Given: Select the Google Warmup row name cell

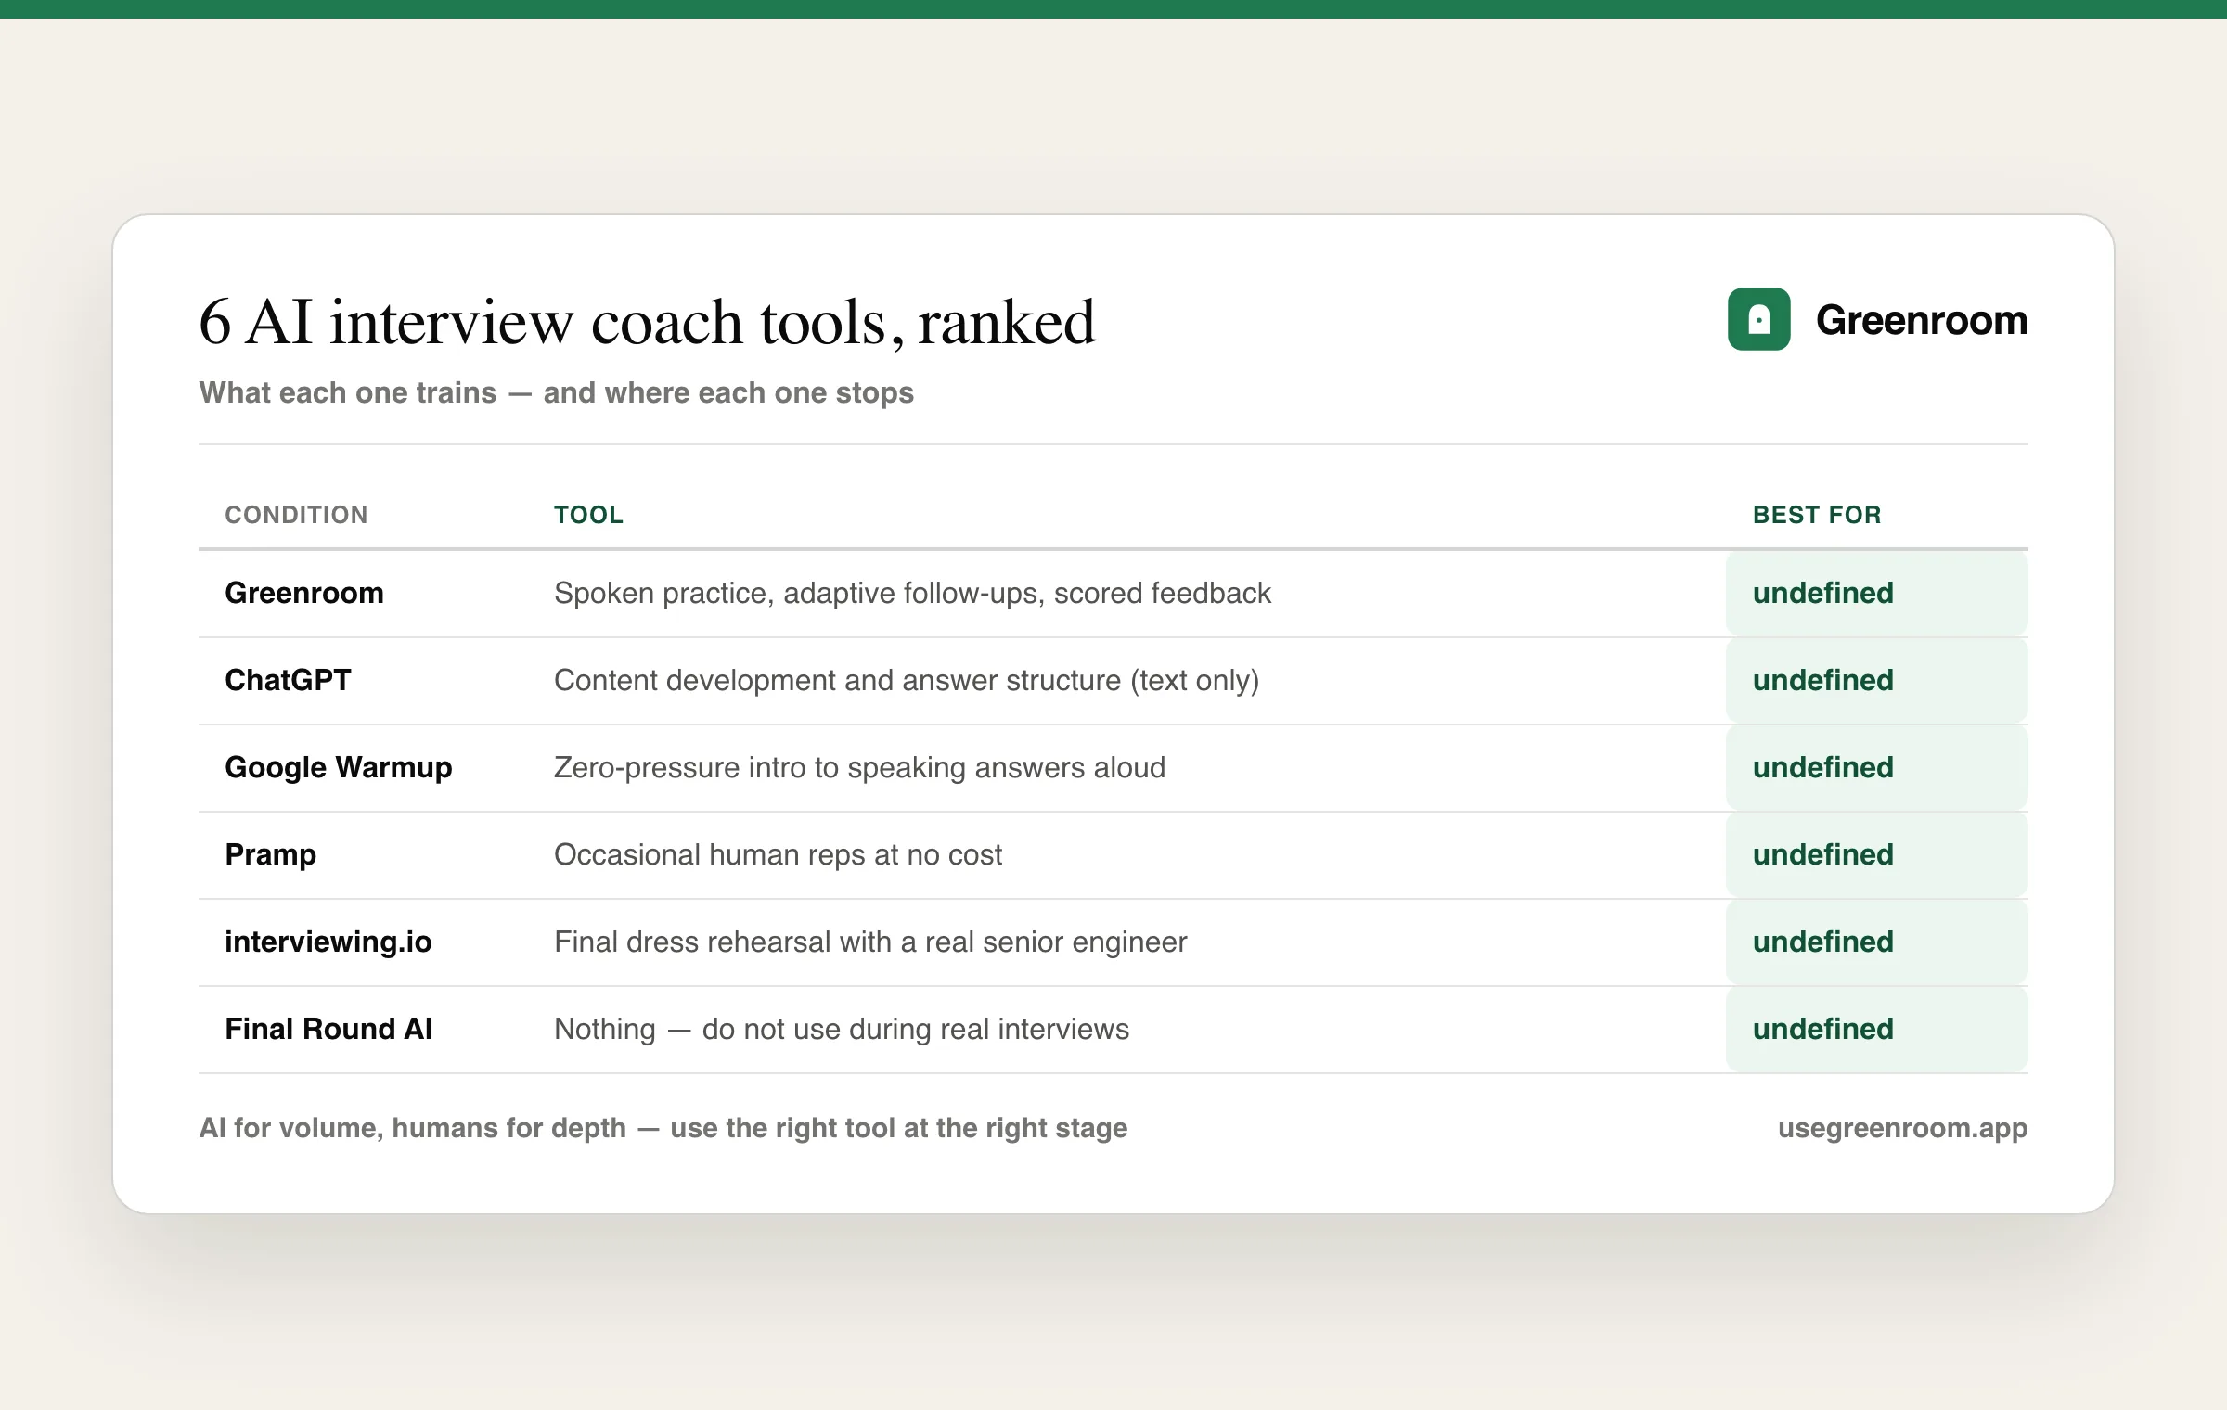Looking at the screenshot, I should [339, 767].
